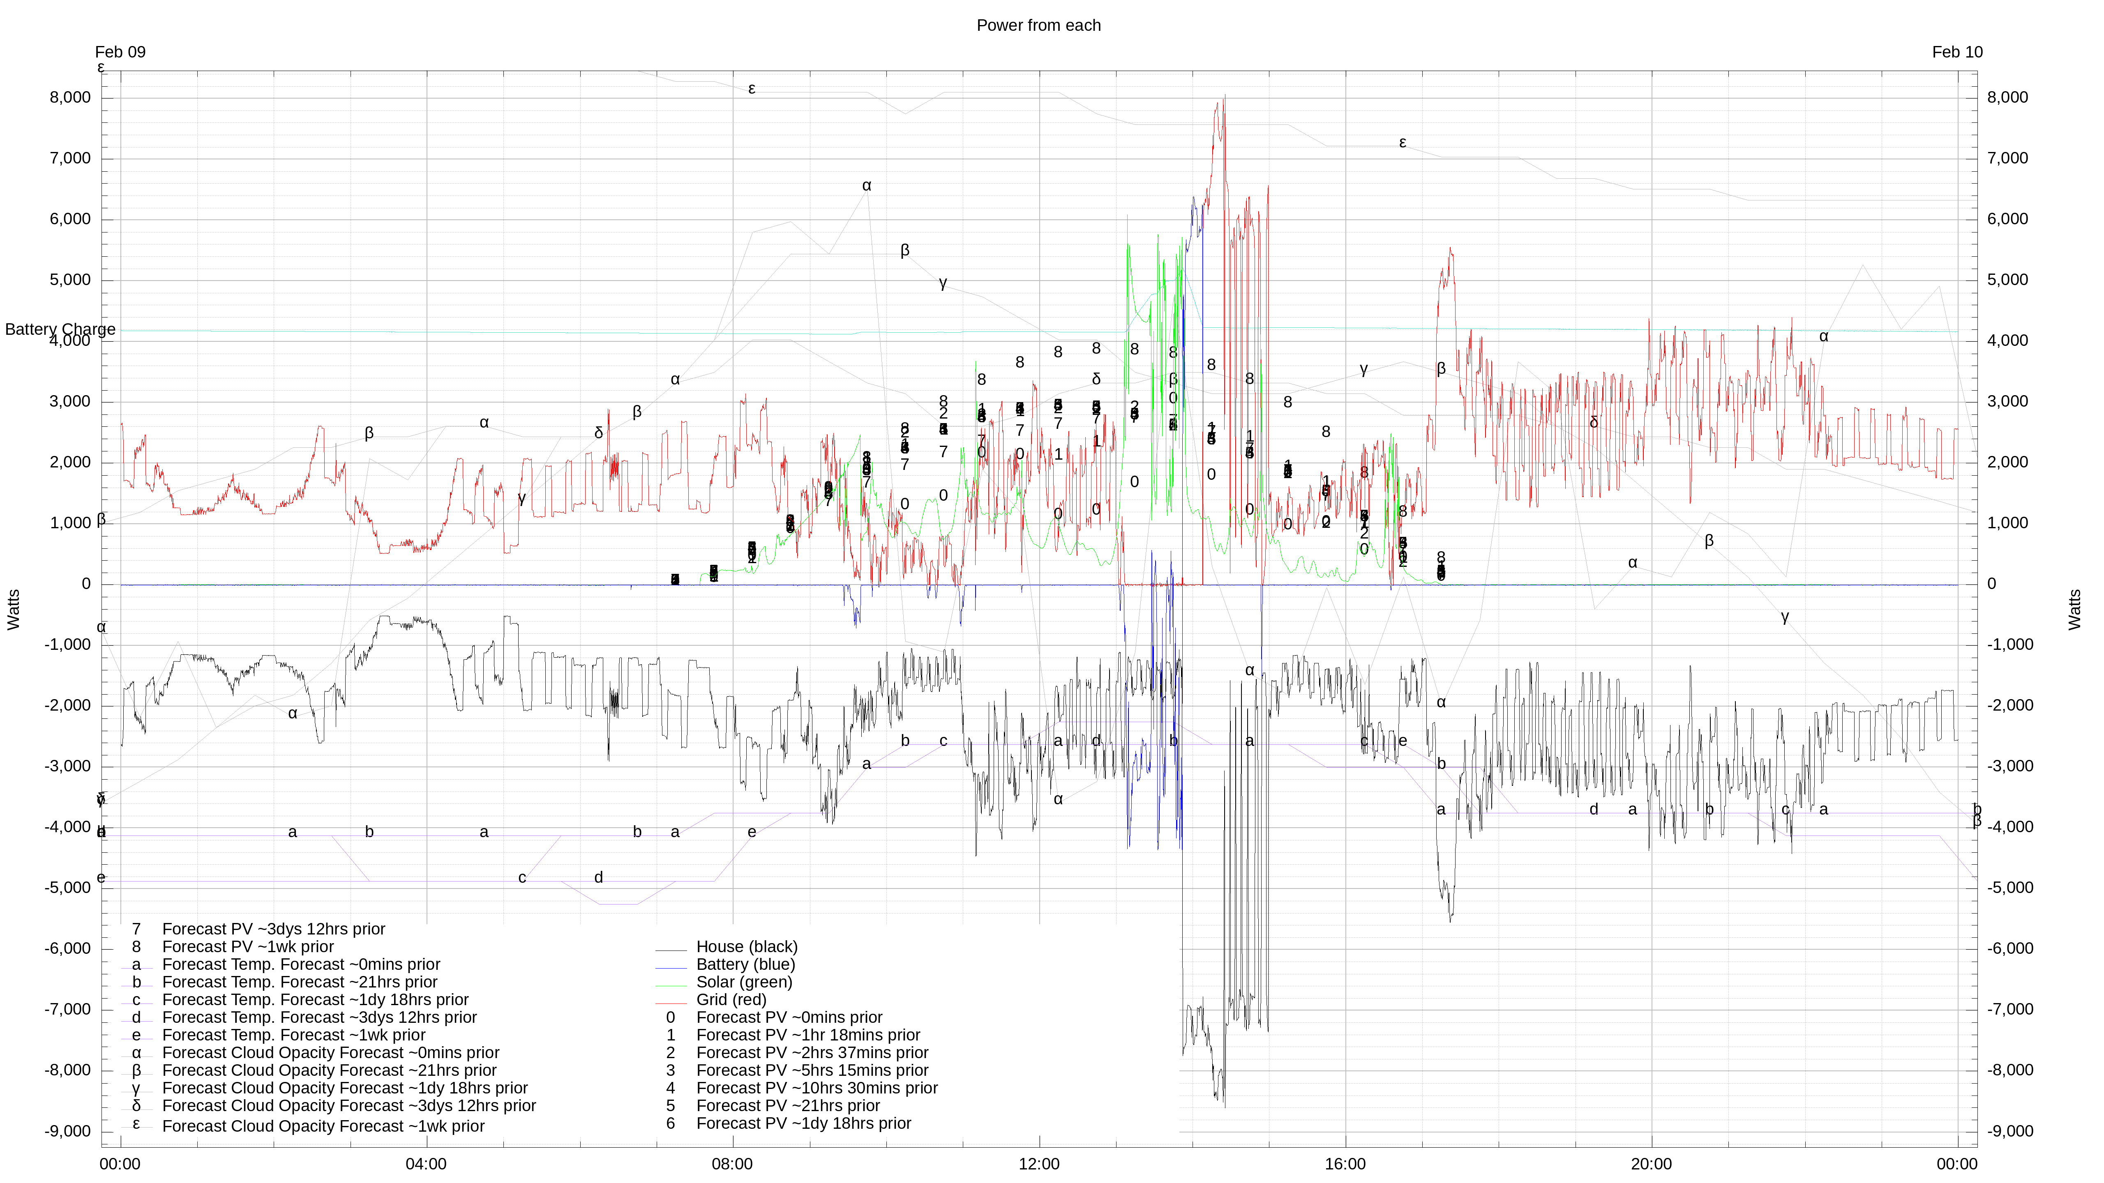Click legend entry 'Grid (red)'
This screenshot has height=1183, width=2104.
coord(731,1000)
